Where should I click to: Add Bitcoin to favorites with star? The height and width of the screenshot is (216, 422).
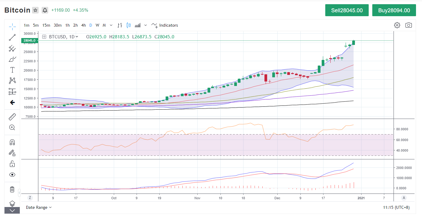click(35, 10)
